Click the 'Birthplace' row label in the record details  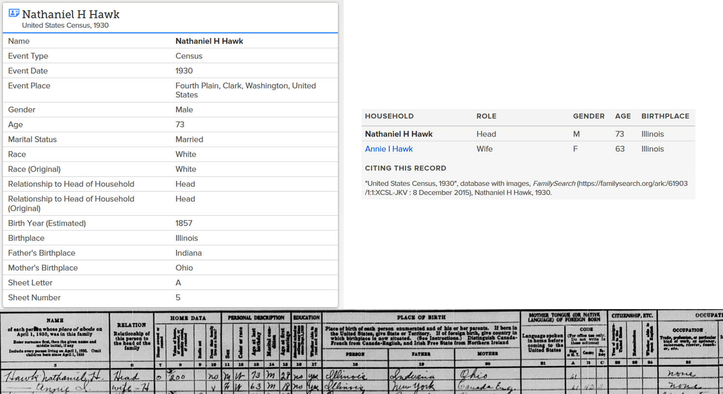coord(26,238)
